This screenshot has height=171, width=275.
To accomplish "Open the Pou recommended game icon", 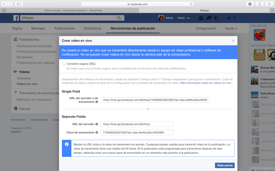I will pos(260,55).
